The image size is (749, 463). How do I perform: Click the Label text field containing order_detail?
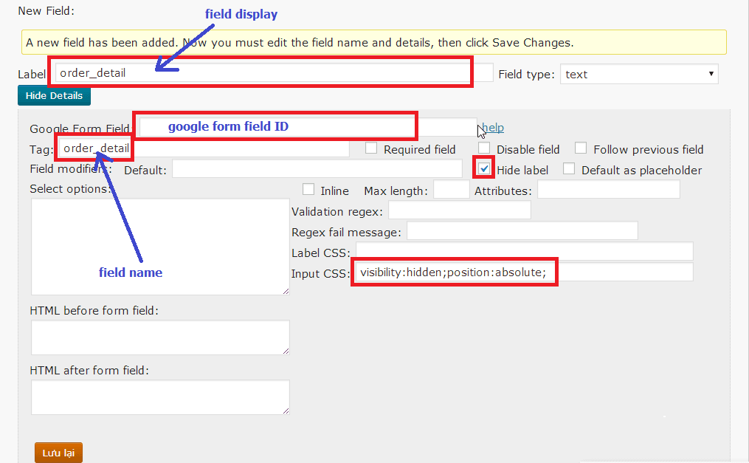pos(273,73)
